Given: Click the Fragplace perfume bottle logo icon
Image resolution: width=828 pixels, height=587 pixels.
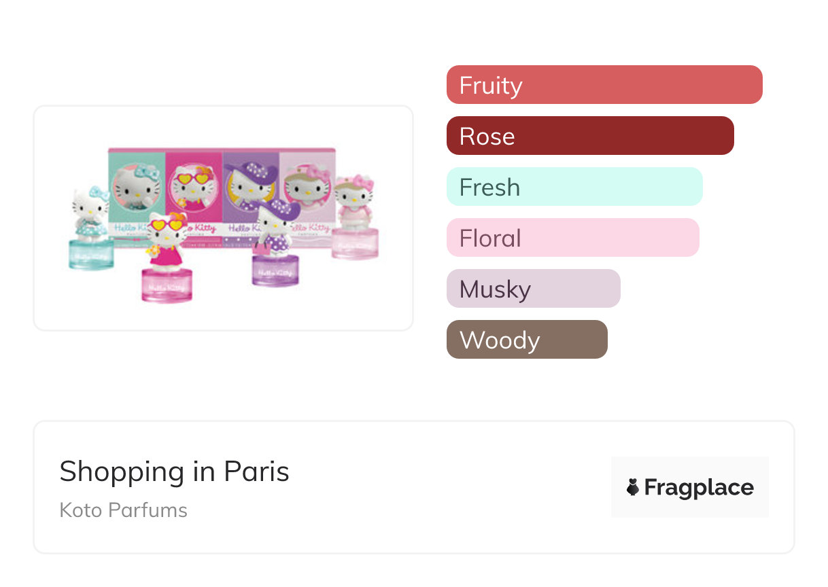Looking at the screenshot, I should tap(633, 487).
